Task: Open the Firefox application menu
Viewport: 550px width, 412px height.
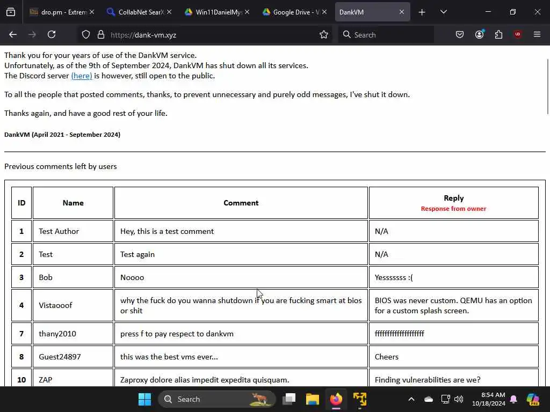Action: (537, 34)
